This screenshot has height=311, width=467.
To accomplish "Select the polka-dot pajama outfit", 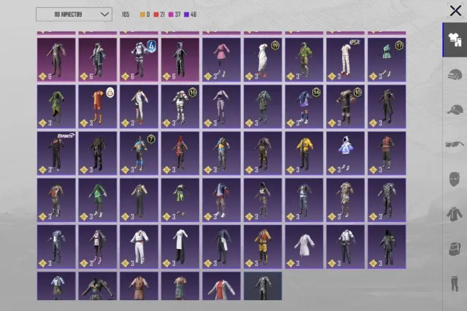I will click(345, 60).
